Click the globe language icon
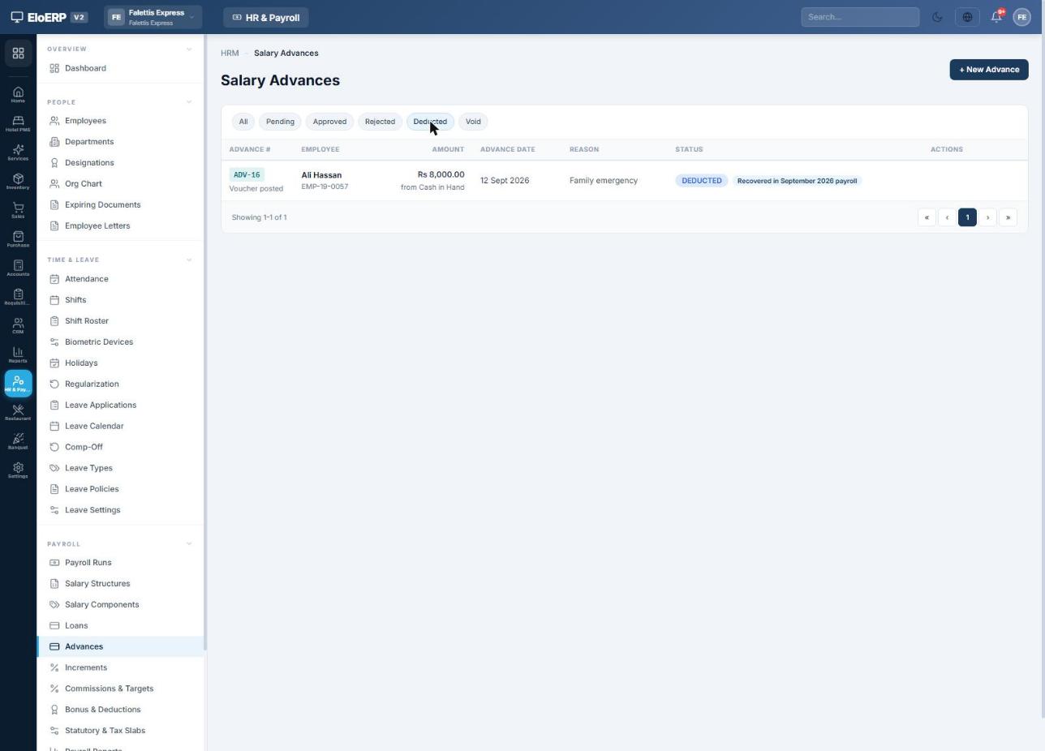The width and height of the screenshot is (1045, 751). (x=967, y=17)
